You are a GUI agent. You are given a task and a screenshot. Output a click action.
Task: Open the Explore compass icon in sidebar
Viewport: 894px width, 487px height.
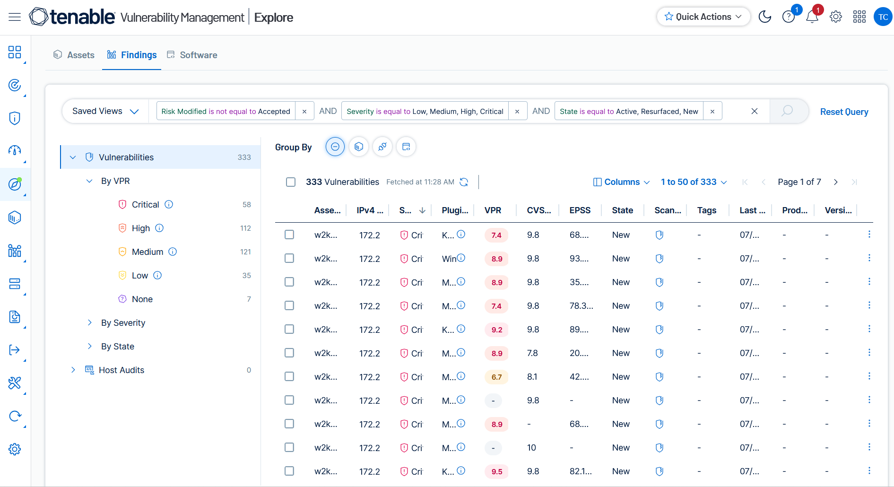(x=15, y=184)
